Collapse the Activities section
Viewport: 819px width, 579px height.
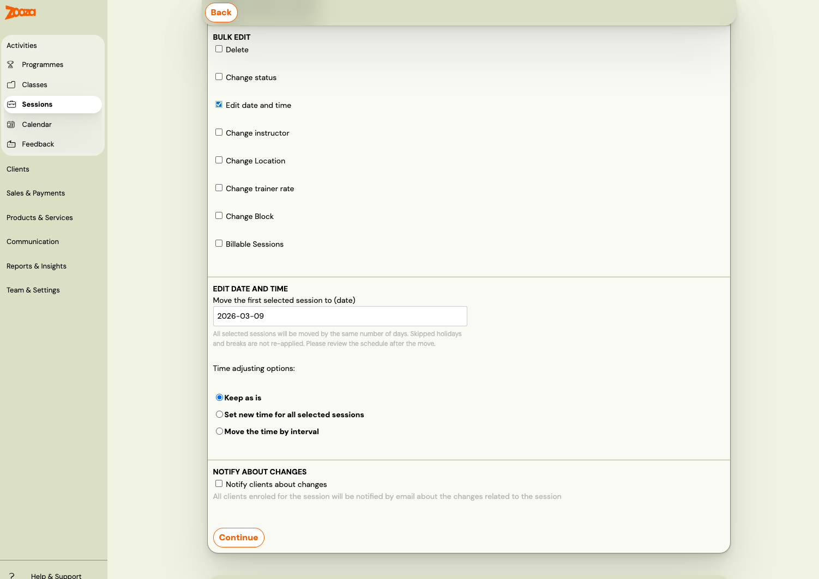pos(22,46)
